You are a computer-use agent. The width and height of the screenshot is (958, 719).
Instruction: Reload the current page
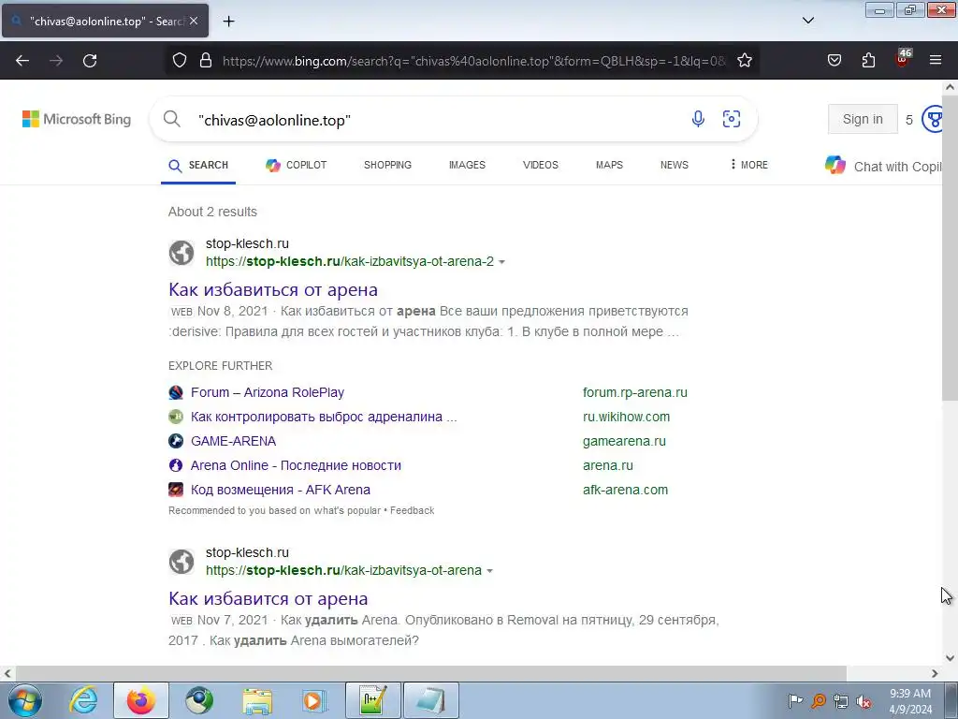[x=90, y=61]
